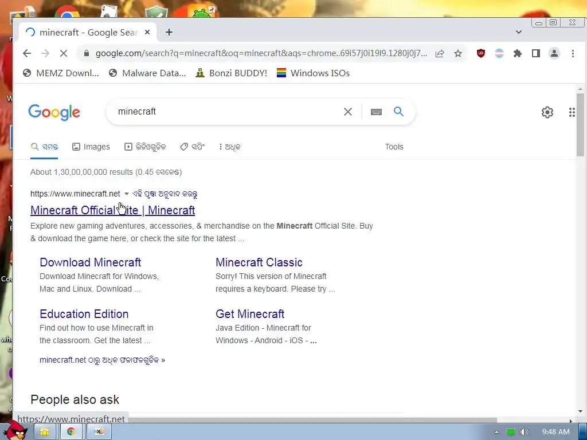This screenshot has height=440, width=587.
Task: Open the volume speaker icon
Action: pyautogui.click(x=524, y=432)
